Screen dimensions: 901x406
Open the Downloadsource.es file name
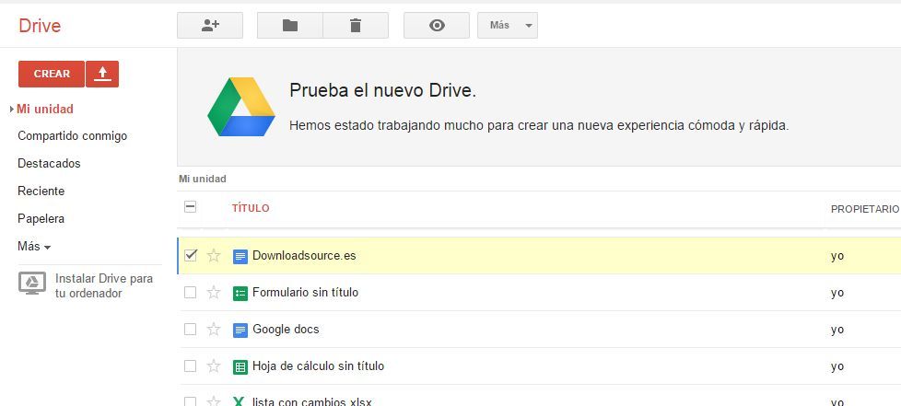(x=304, y=256)
